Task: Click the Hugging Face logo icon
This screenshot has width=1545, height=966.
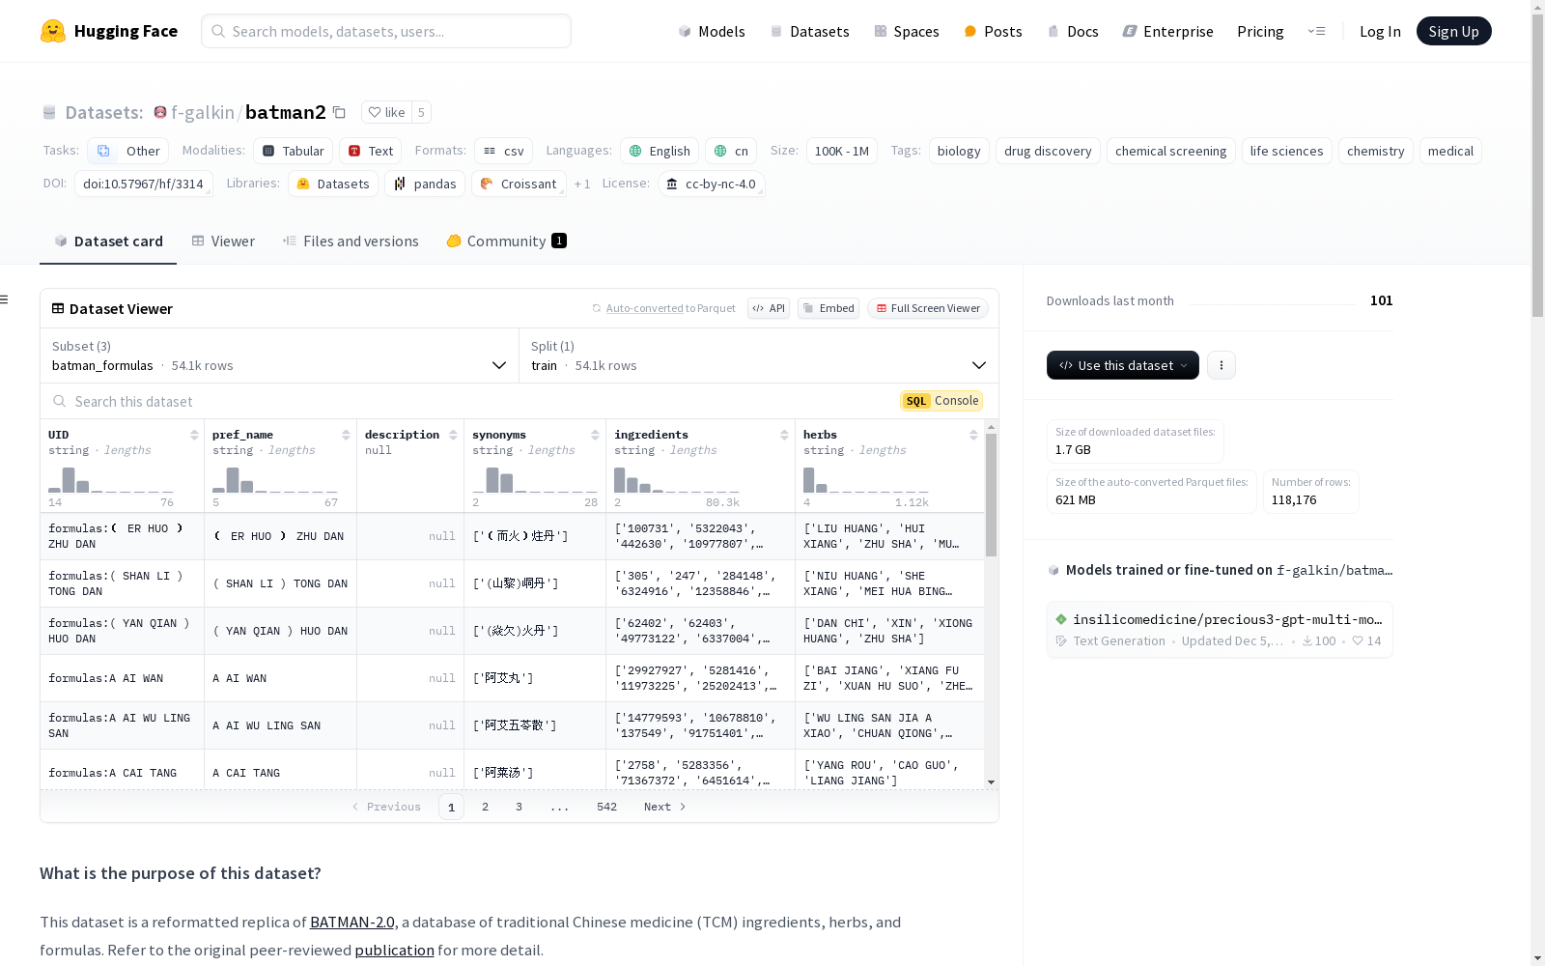Action: (53, 31)
